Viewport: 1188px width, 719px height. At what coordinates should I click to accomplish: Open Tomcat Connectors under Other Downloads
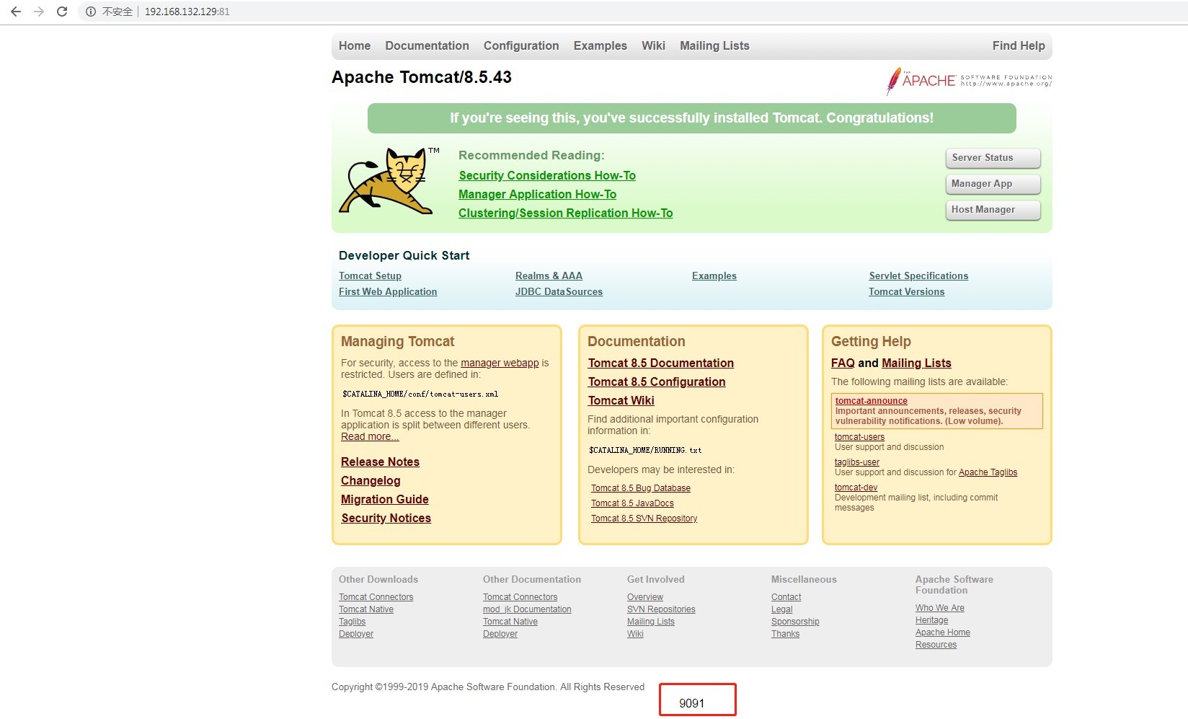(376, 597)
